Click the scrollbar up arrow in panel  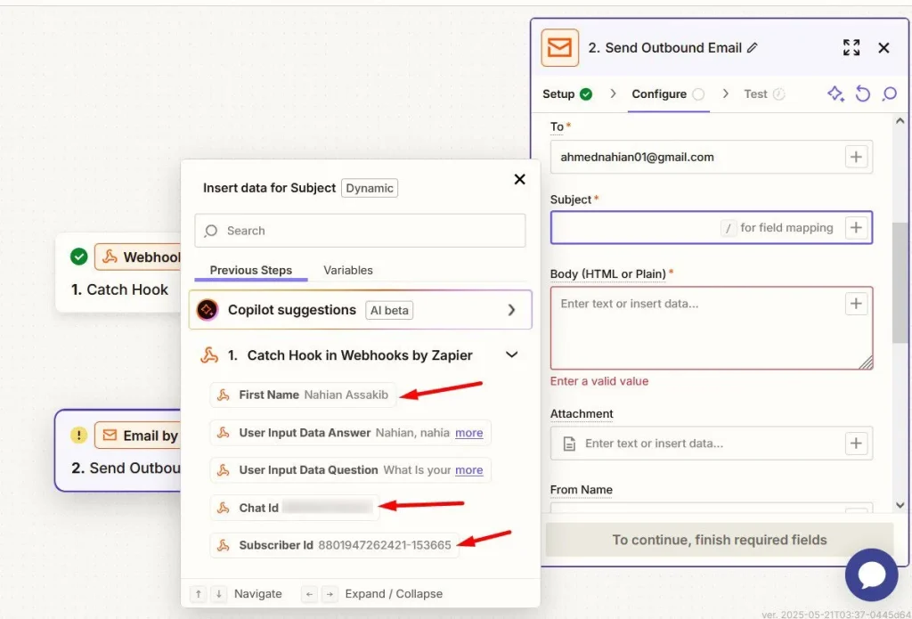(900, 121)
